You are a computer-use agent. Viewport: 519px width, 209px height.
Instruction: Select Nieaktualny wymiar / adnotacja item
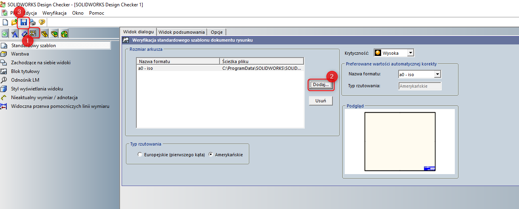44,98
